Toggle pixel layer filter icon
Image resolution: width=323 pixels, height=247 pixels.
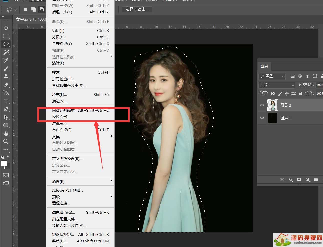[293, 76]
